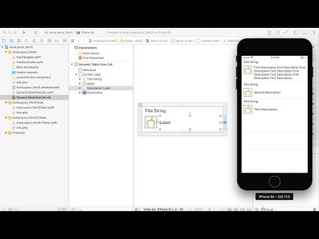
Task: Toggle the navigator pane visibility
Action: [x=296, y=33]
